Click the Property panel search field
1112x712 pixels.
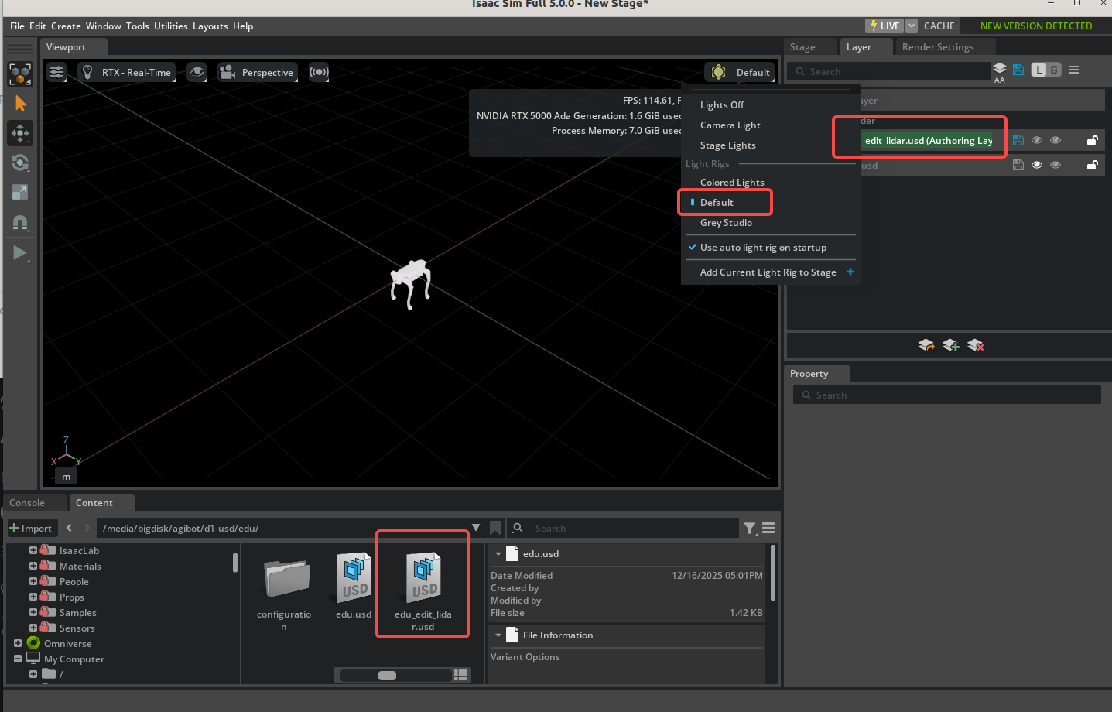coord(947,395)
